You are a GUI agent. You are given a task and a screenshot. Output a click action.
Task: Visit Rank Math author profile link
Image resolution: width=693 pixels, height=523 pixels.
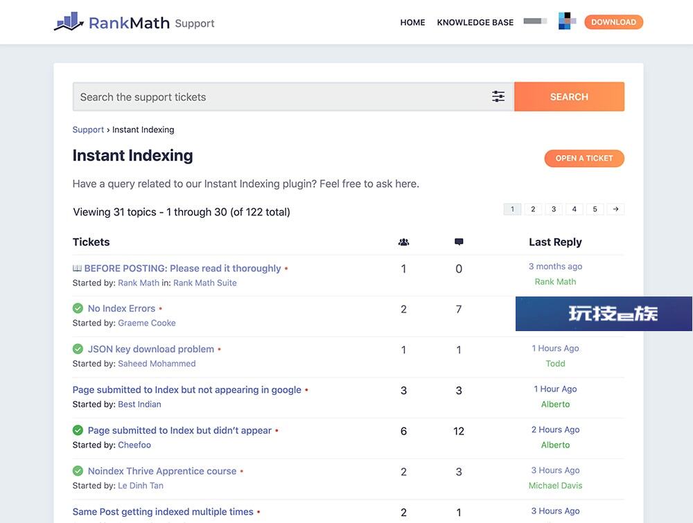click(139, 283)
